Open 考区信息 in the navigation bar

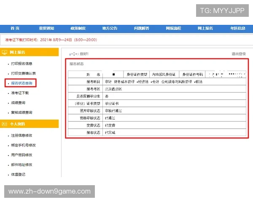(x=238, y=28)
